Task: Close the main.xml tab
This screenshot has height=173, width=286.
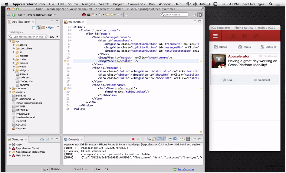Action: coord(83,22)
